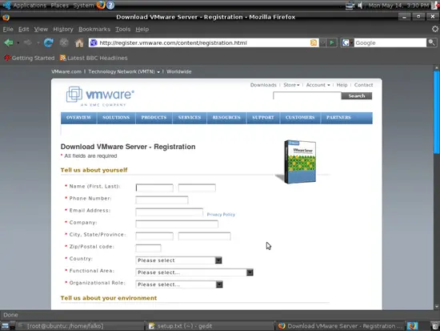Click the greyed Forward arrow button
This screenshot has height=331, width=440.
click(28, 42)
